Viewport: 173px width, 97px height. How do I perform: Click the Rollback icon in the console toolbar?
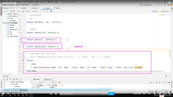click(44, 11)
